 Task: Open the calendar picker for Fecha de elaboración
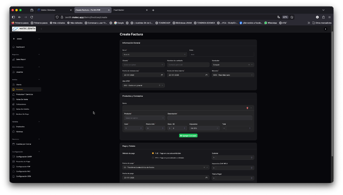[162, 75]
